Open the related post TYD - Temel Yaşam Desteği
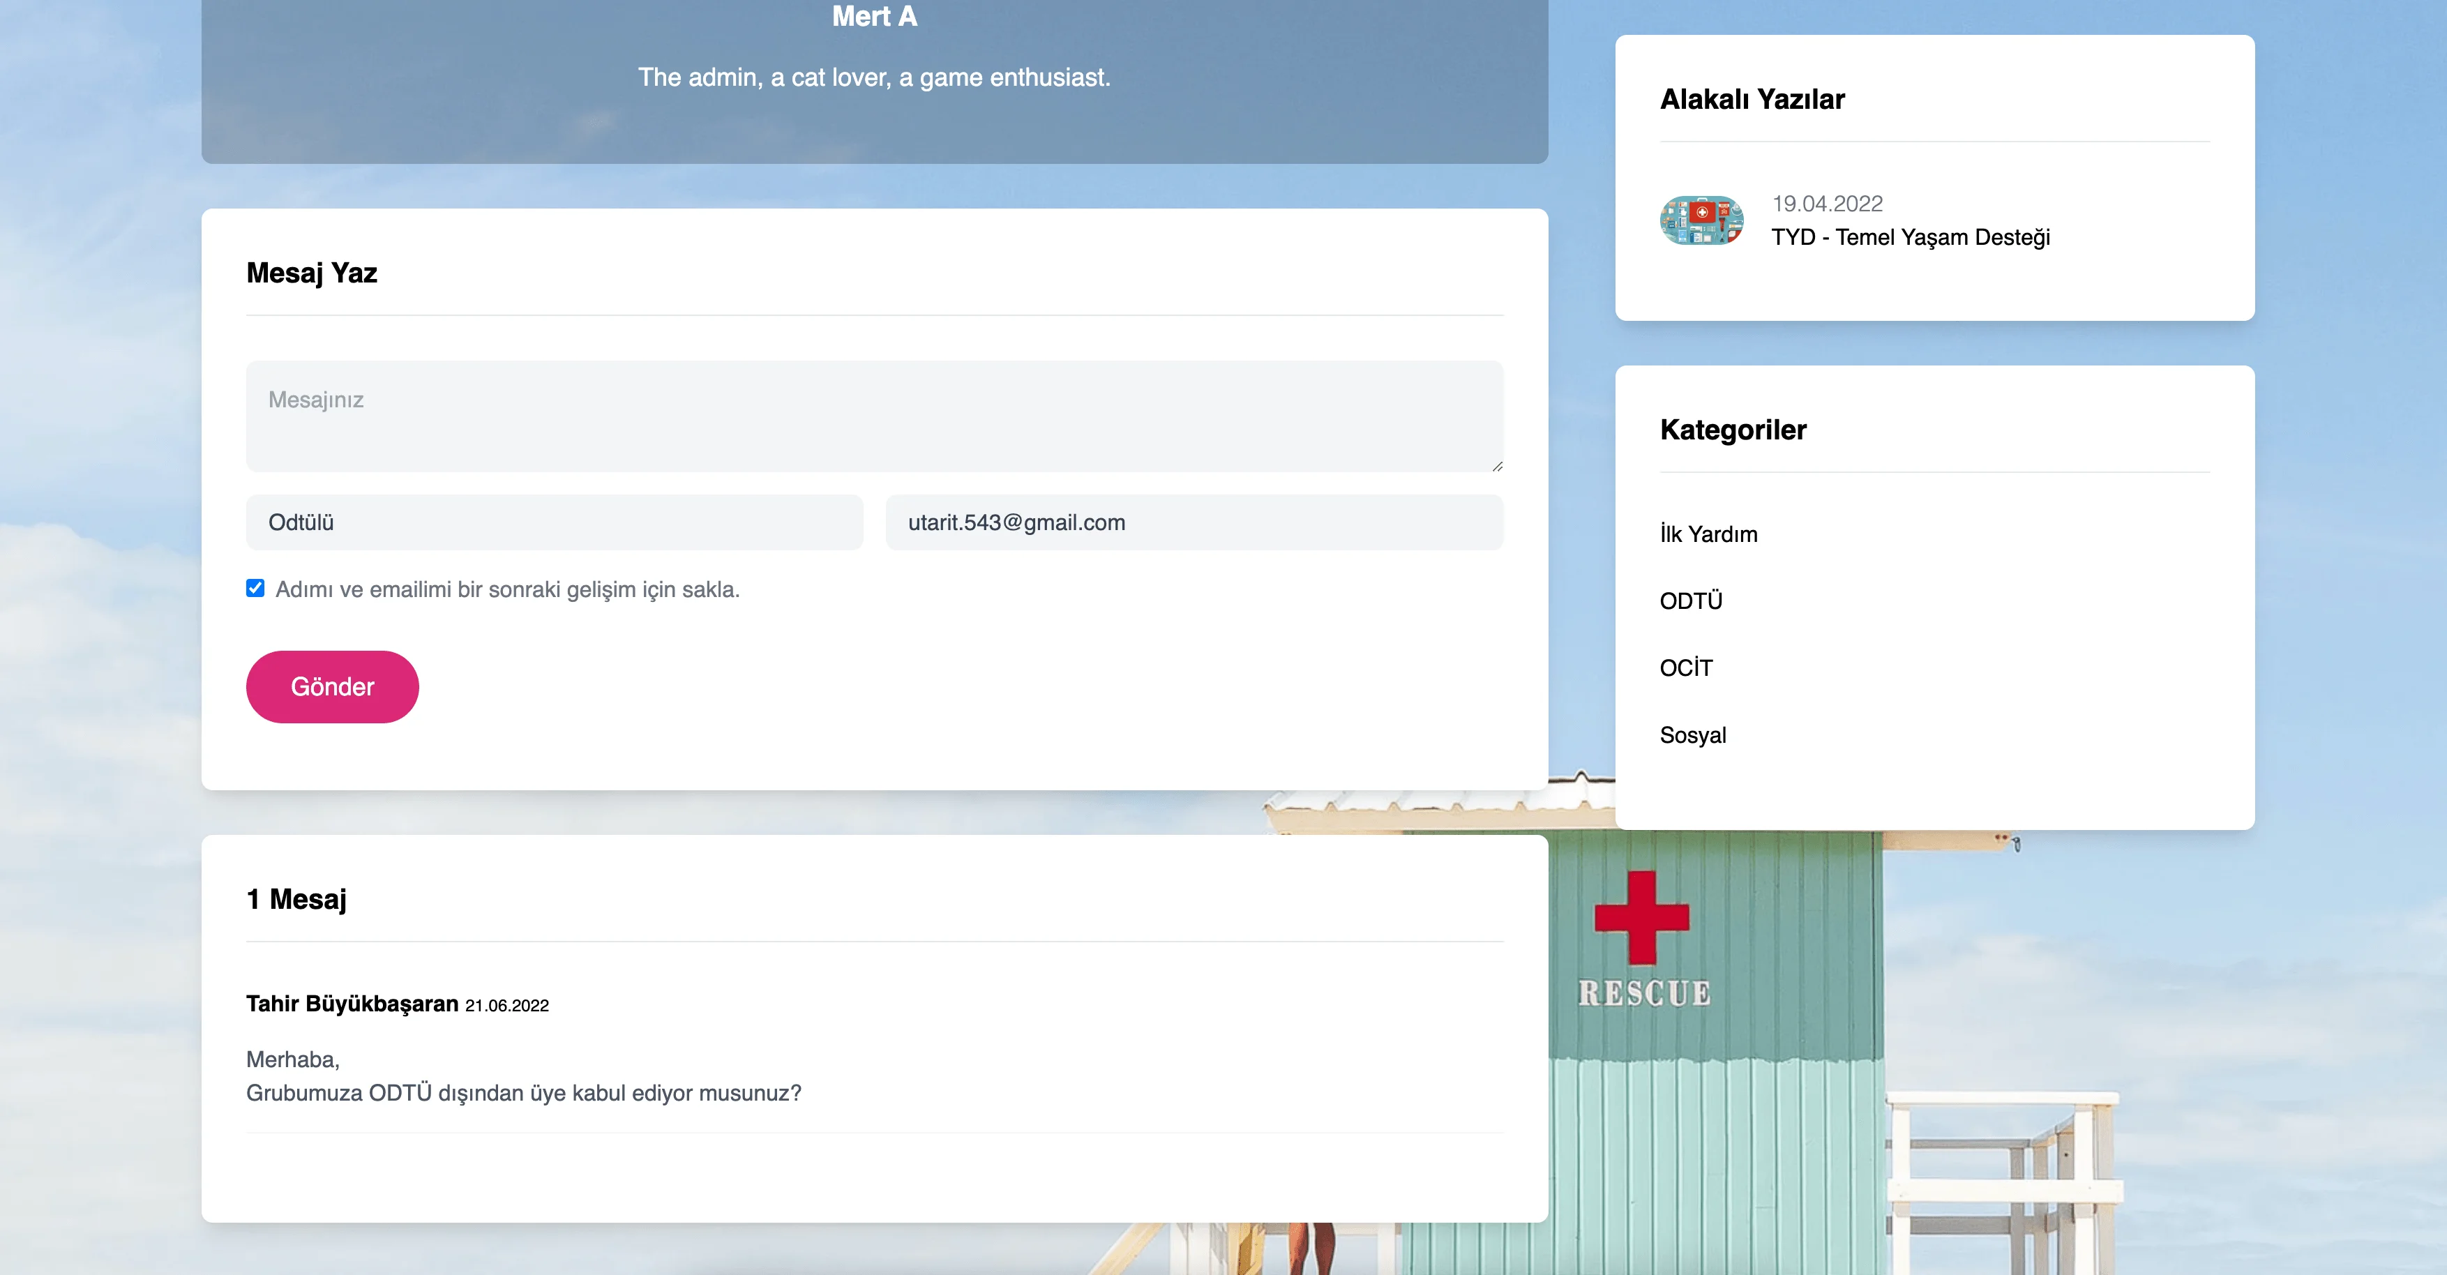 tap(1911, 238)
